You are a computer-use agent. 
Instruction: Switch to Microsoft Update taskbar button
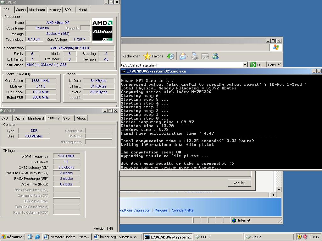tap(67, 237)
